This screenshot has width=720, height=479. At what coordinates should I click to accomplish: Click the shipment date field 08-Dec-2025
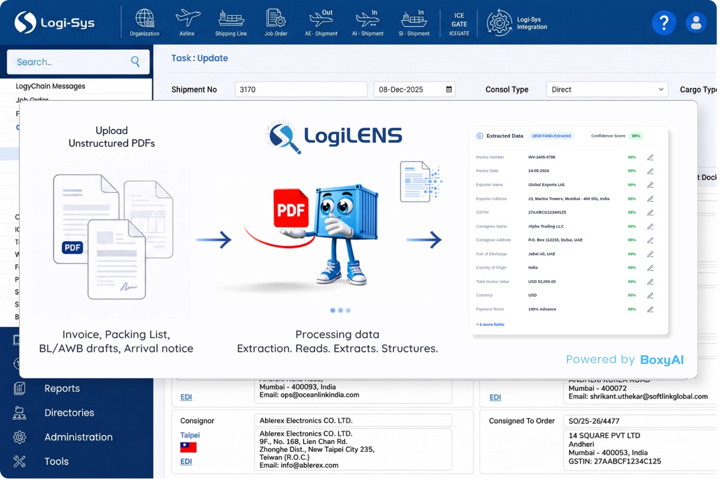415,89
